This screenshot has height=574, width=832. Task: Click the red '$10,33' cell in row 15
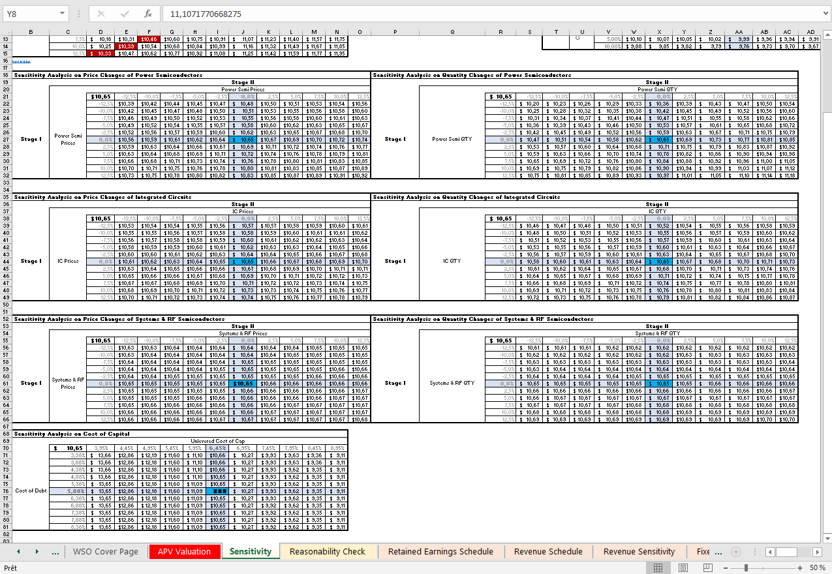point(101,53)
